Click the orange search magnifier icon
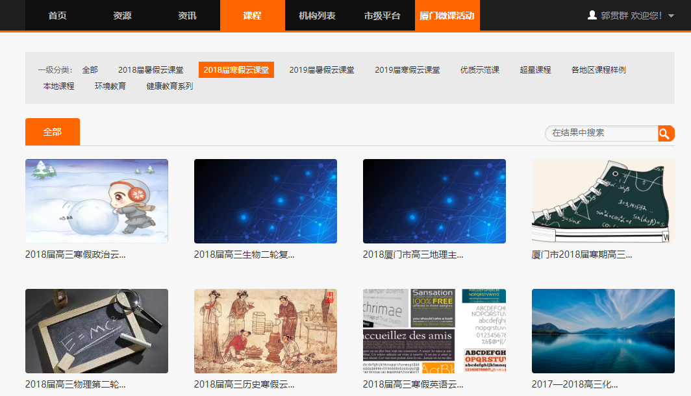 click(x=666, y=134)
